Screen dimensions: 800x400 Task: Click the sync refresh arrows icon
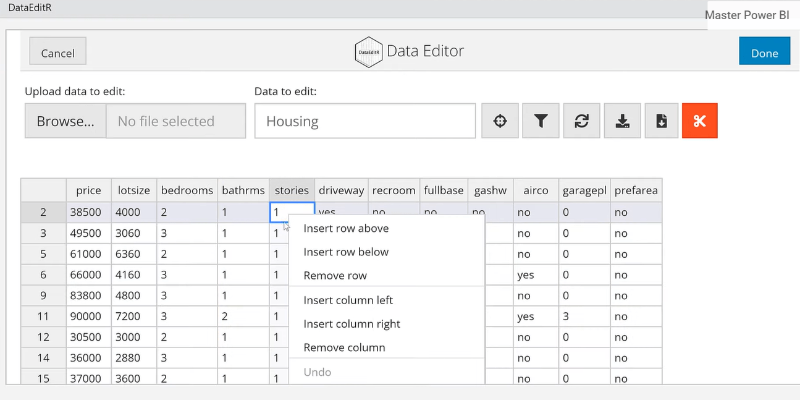pyautogui.click(x=581, y=121)
